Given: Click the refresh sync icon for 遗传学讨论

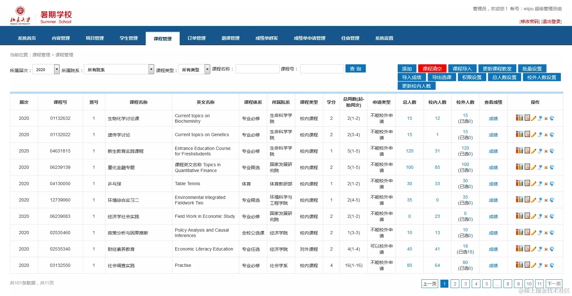Looking at the screenshot, I should 552,135.
